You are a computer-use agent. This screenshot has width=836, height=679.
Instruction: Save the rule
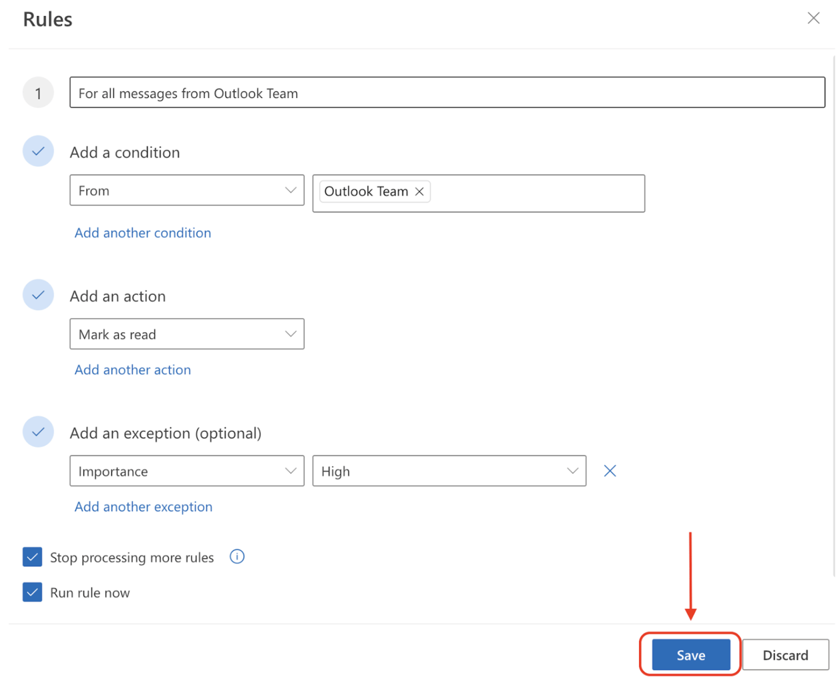(x=690, y=654)
